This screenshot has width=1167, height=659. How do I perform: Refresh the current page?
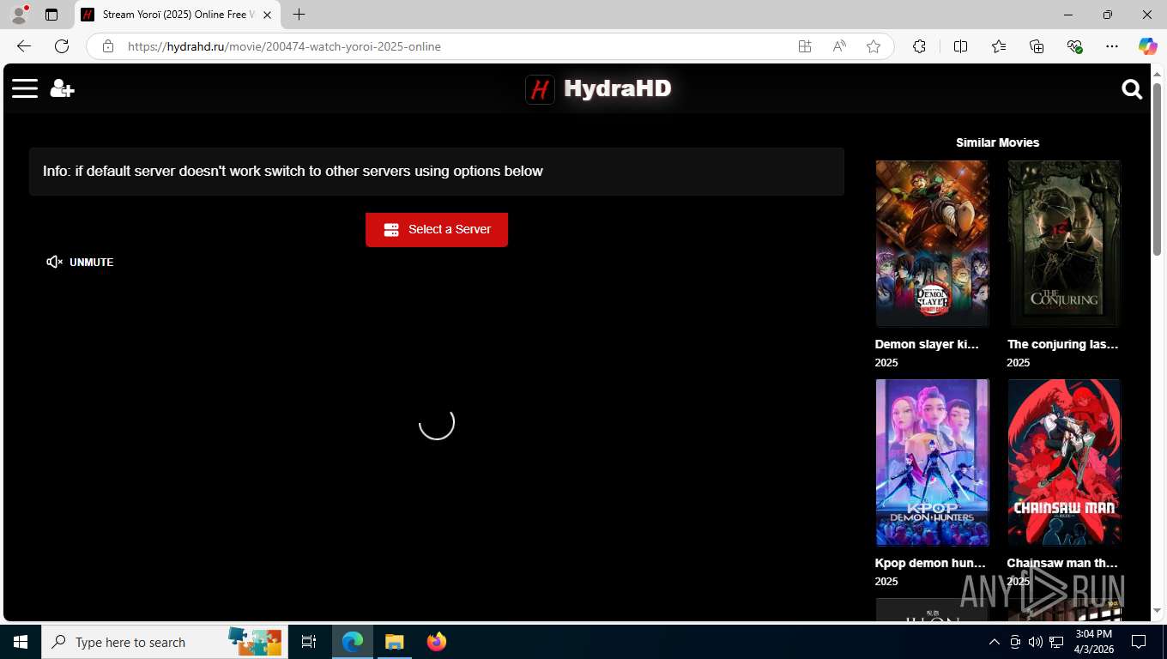click(x=62, y=46)
